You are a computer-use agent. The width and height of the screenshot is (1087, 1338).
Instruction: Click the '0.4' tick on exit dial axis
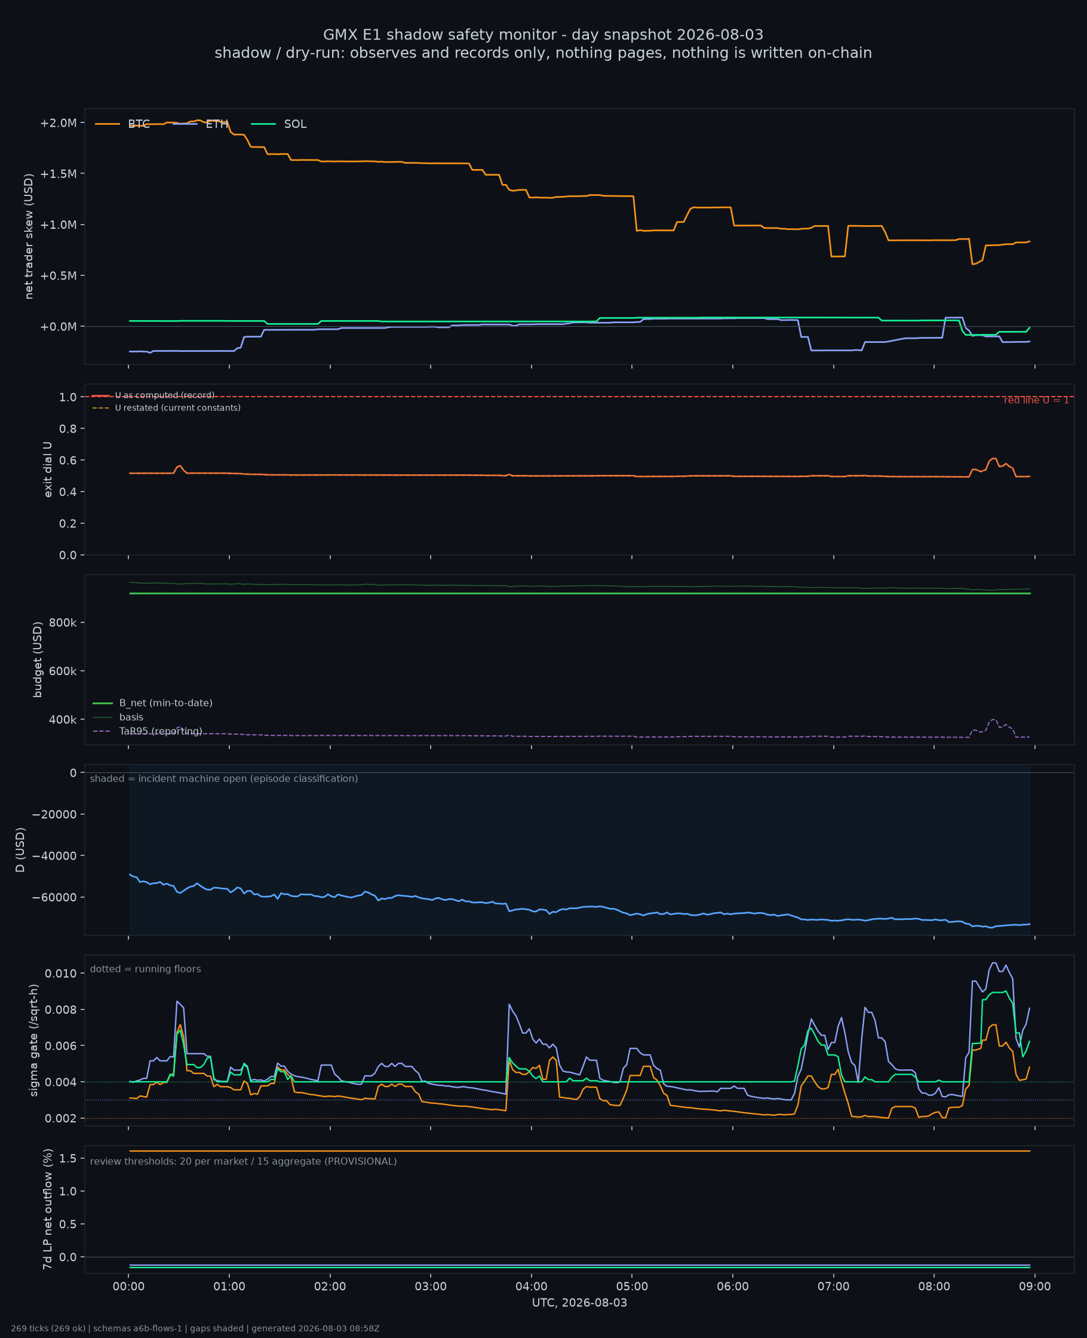click(x=68, y=492)
